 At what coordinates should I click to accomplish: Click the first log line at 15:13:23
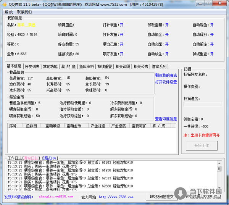(70, 162)
